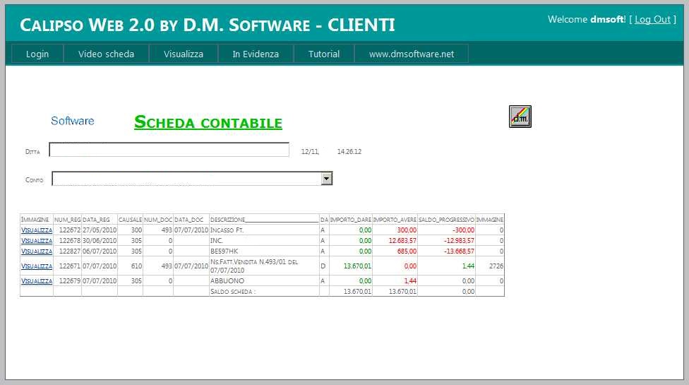Click the -13.668,57 progressive balance
Screen dimensions: 689x385
(x=459, y=251)
